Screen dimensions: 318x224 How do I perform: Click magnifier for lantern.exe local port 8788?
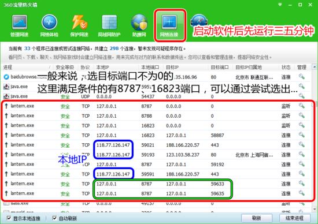pyautogui.click(x=302, y=115)
